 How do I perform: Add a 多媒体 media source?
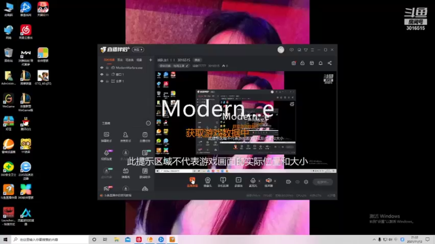coord(239,182)
